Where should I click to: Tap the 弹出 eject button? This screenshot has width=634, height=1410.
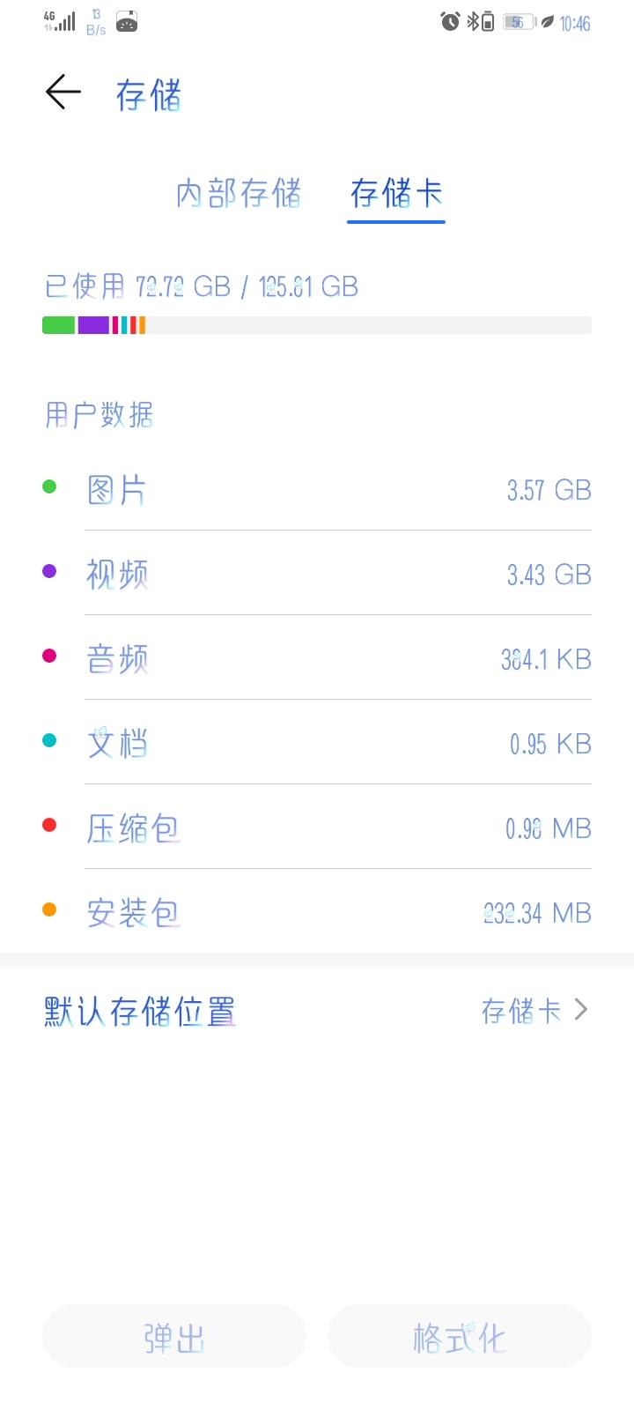tap(174, 1337)
